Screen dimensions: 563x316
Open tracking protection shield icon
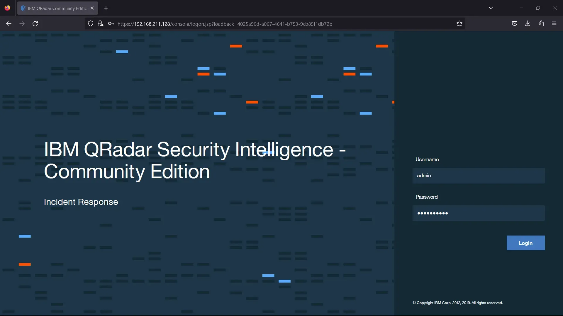[91, 24]
